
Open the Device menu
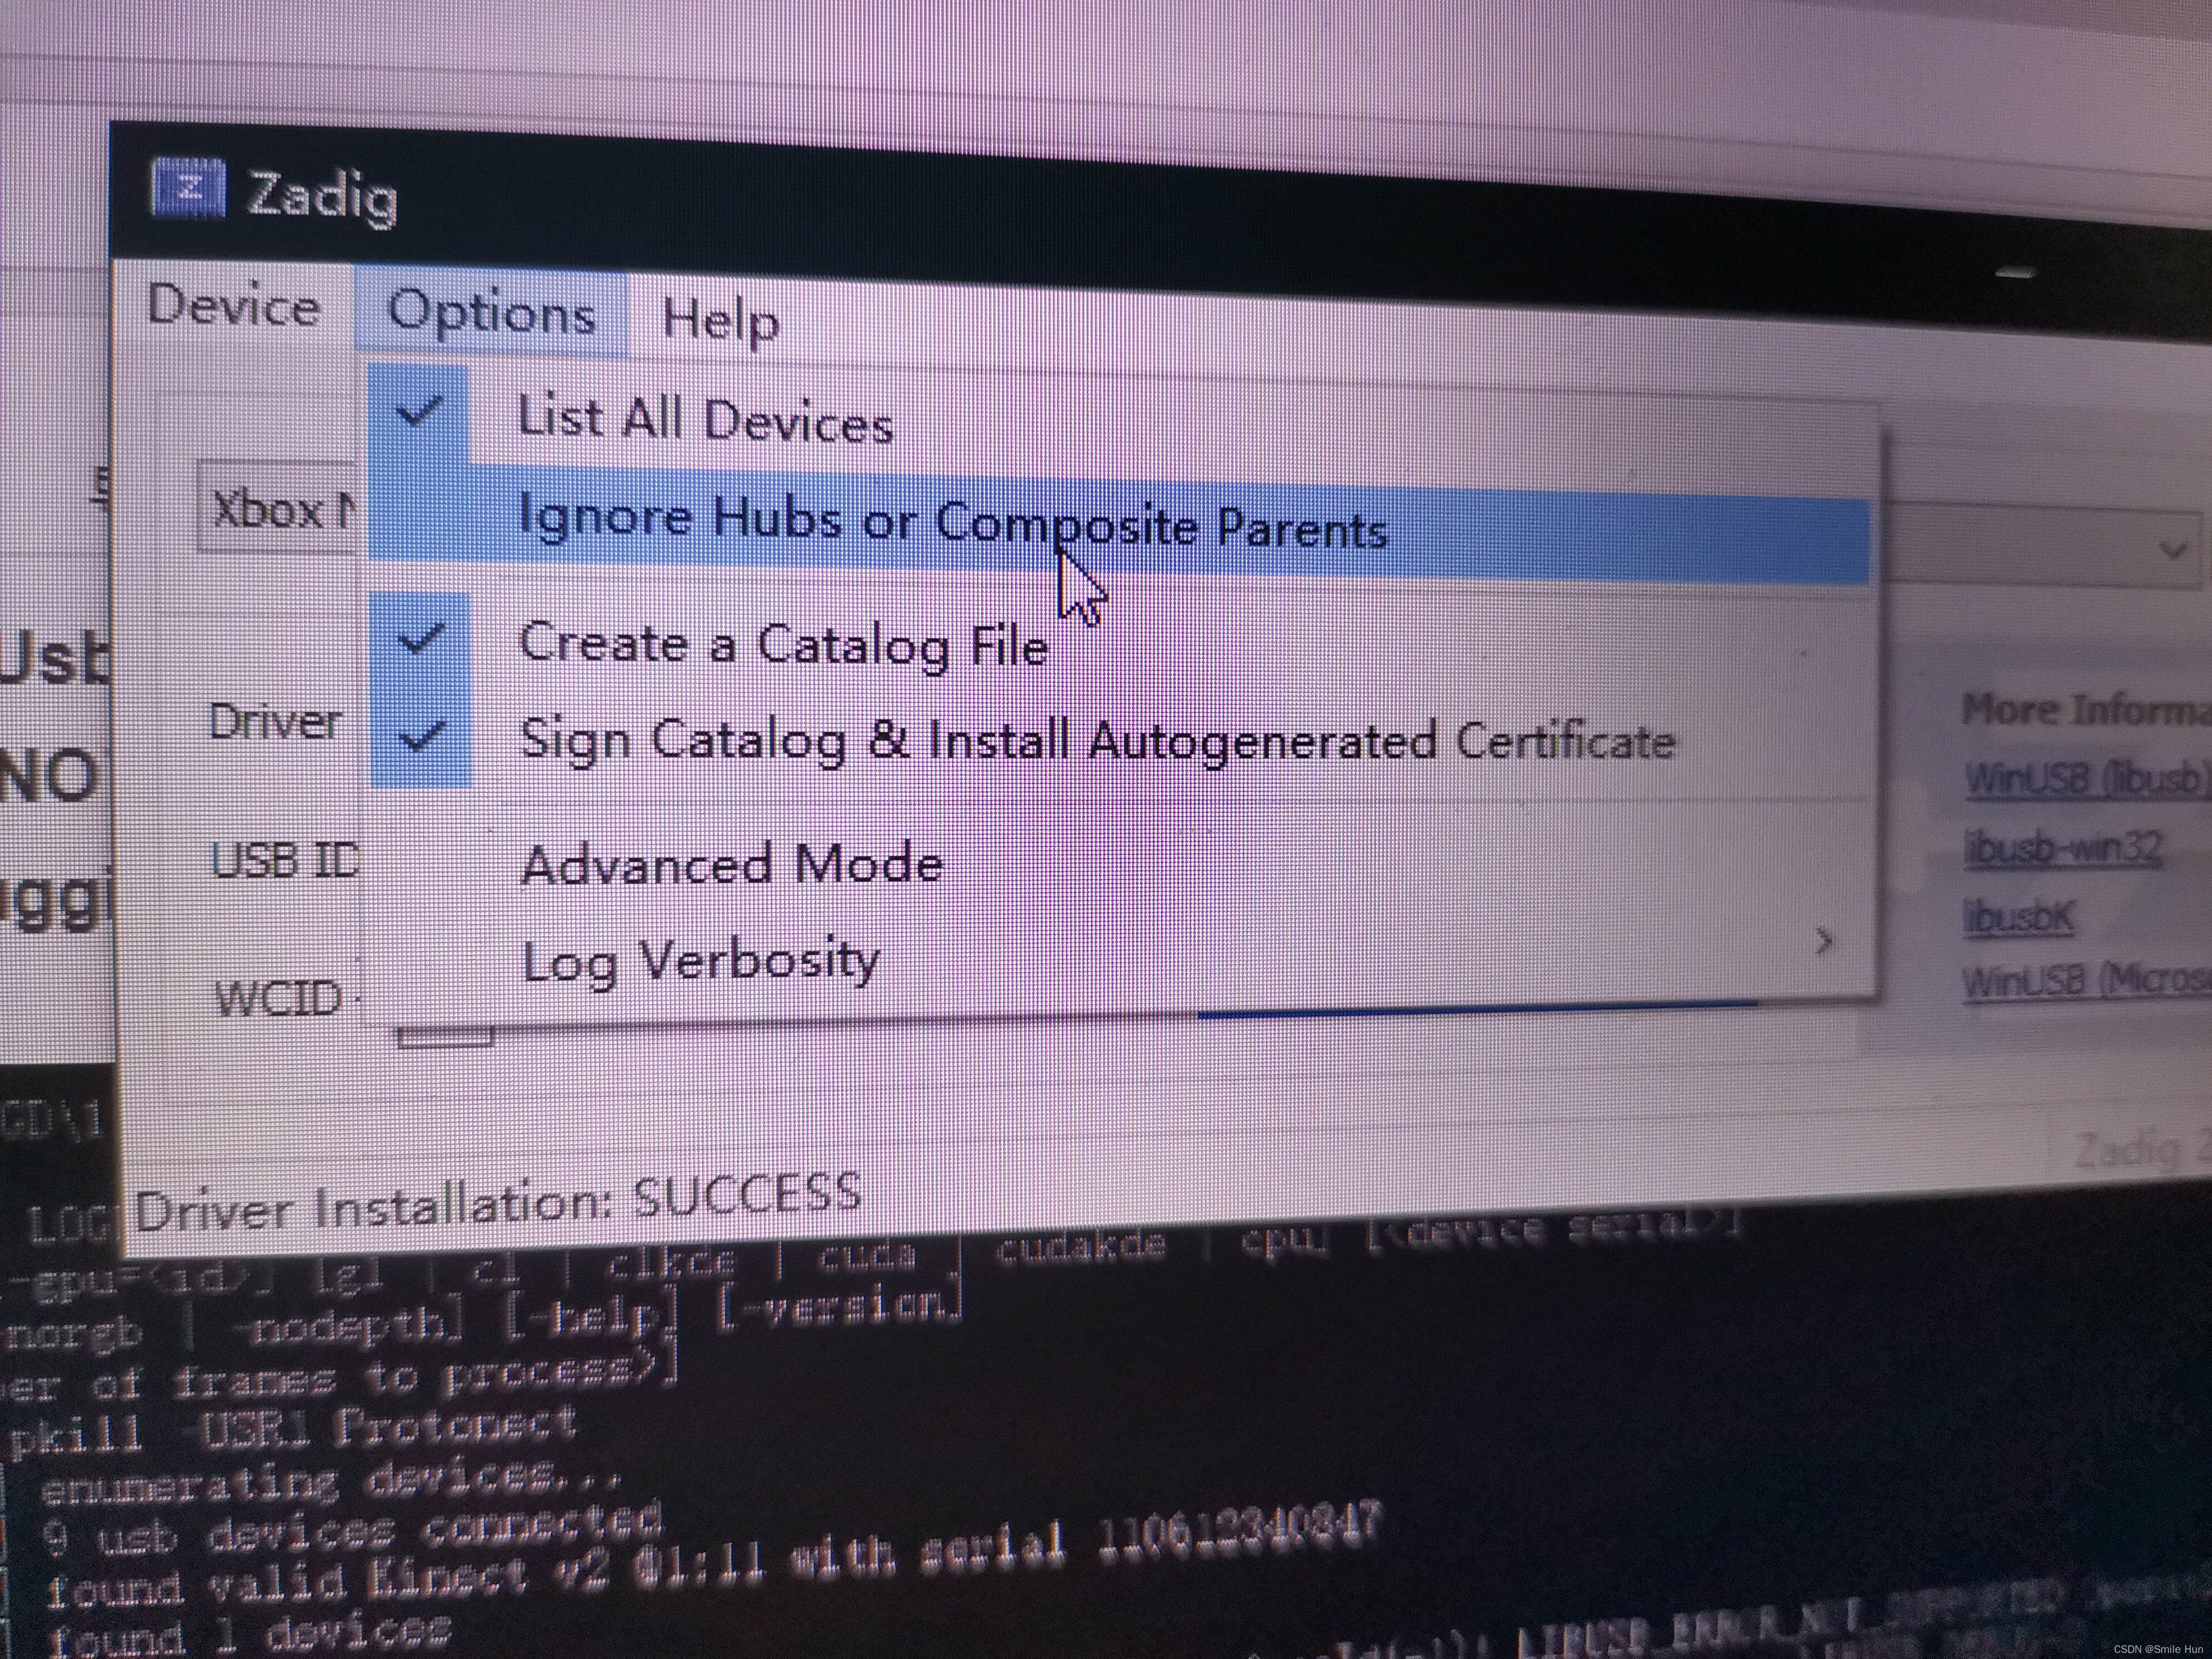pyautogui.click(x=233, y=304)
